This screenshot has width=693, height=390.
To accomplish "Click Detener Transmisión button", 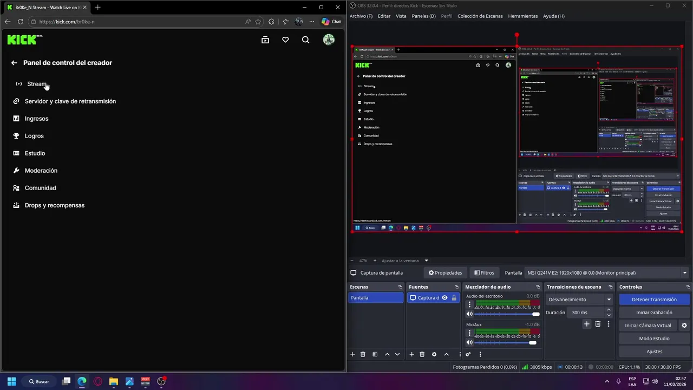I will coord(654,300).
